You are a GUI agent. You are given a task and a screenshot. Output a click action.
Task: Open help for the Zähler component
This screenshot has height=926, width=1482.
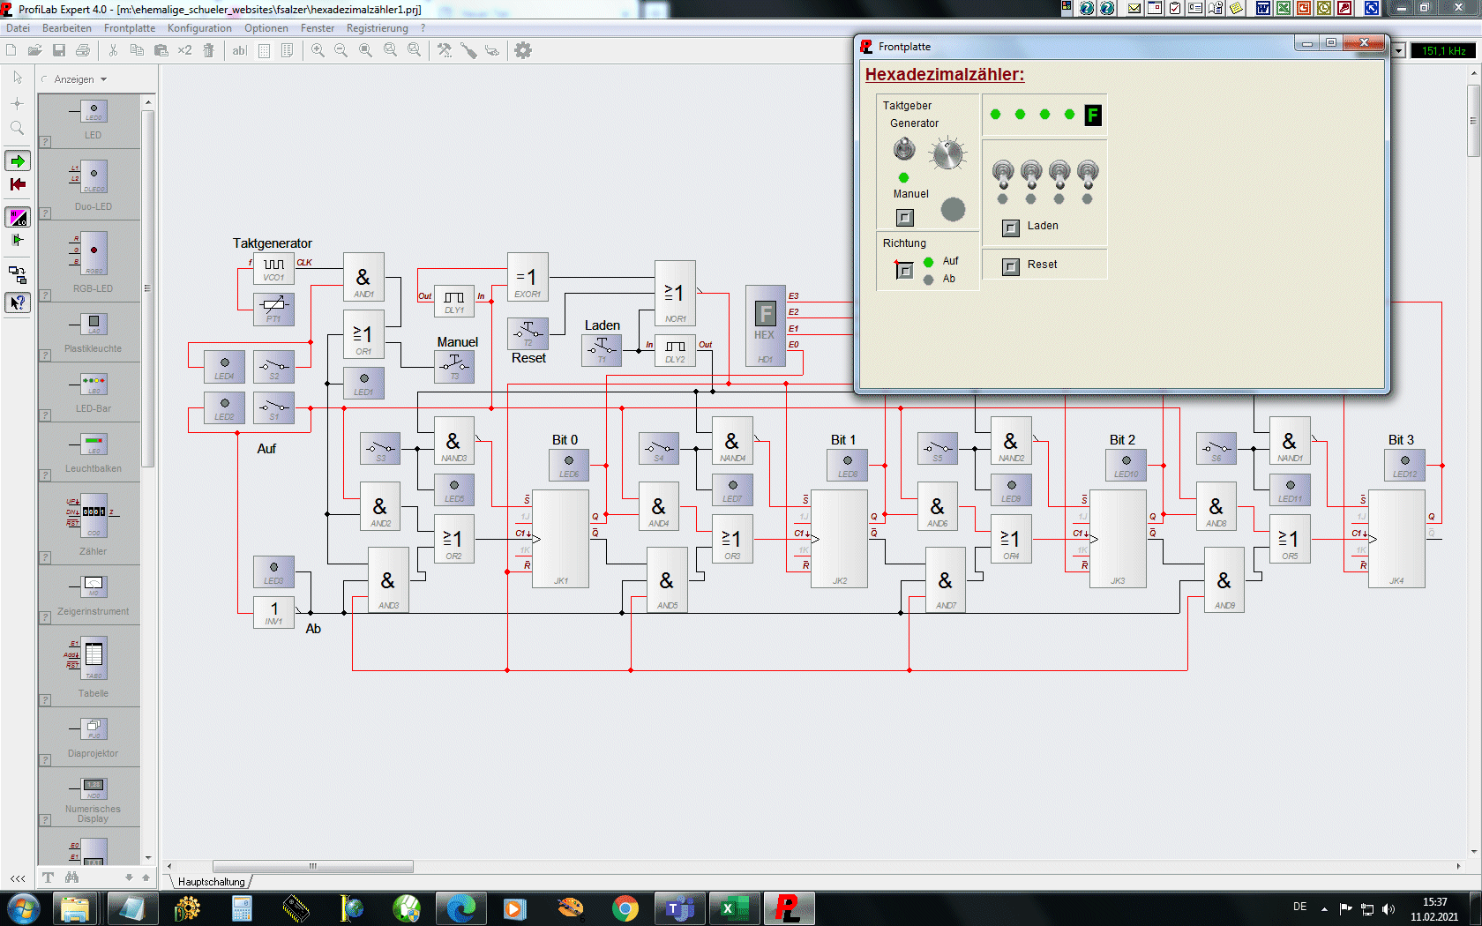point(45,557)
